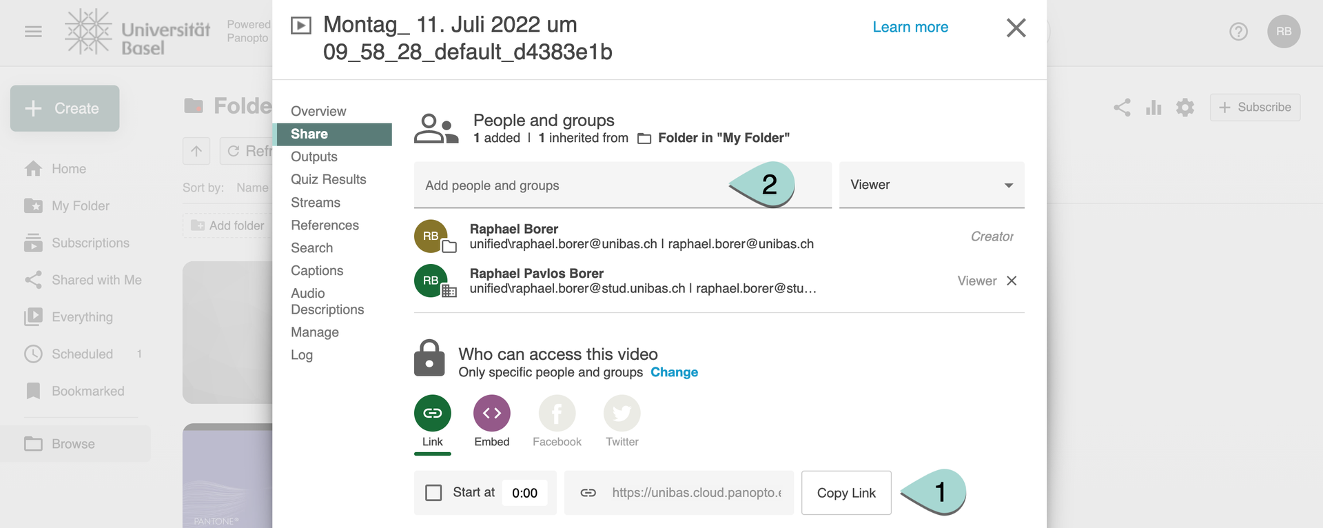Switch to the Outputs tab
Screen dimensions: 1323x528
tap(314, 156)
